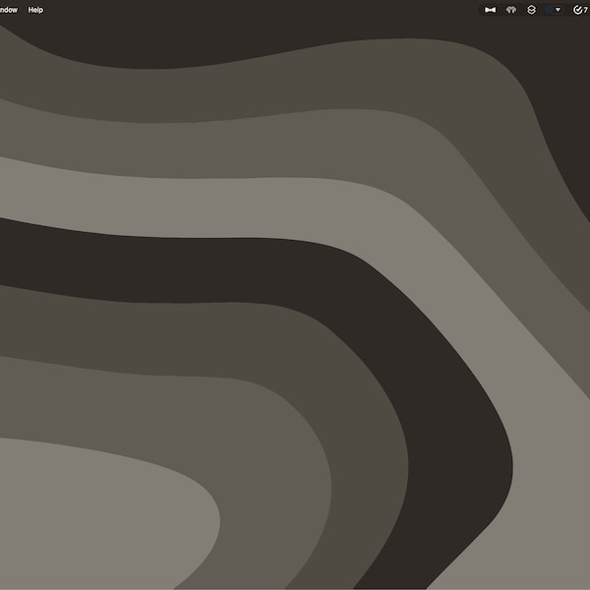
Task: Show pending tasks from circled checkmark icon
Action: coord(577,10)
